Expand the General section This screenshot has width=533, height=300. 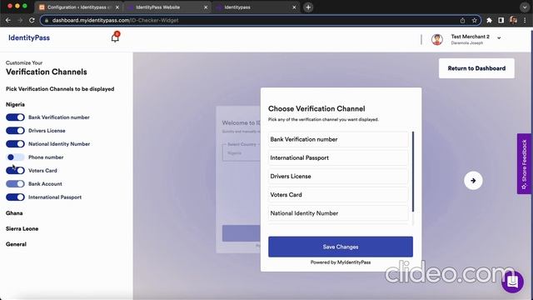coord(16,244)
